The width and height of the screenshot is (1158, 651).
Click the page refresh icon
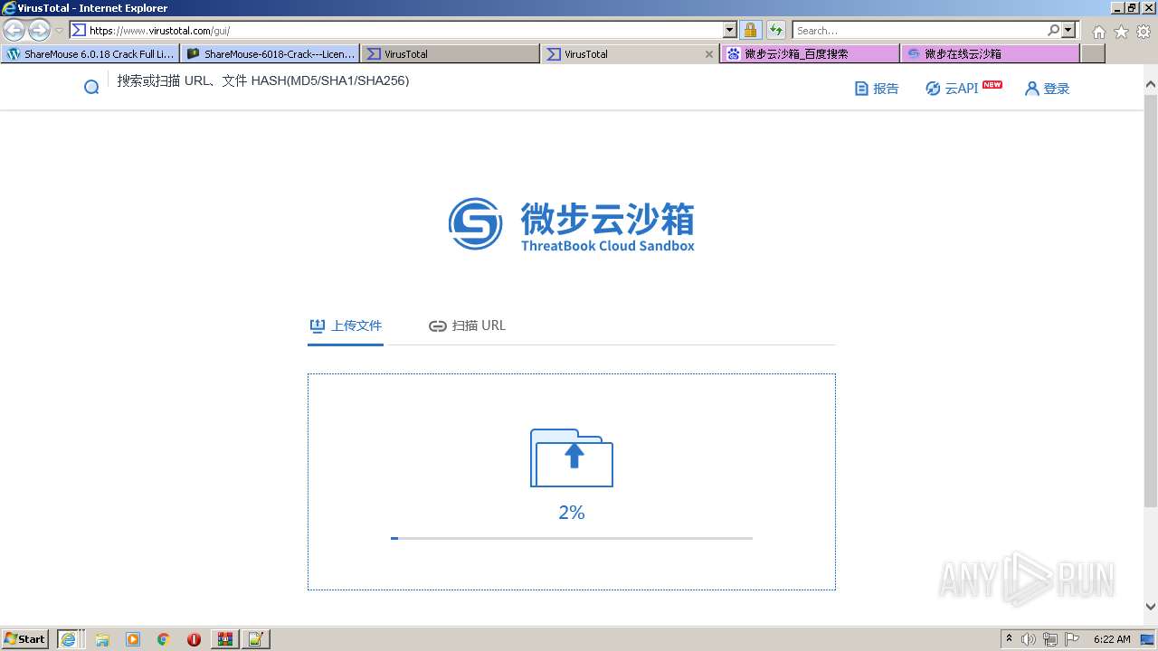click(x=775, y=30)
